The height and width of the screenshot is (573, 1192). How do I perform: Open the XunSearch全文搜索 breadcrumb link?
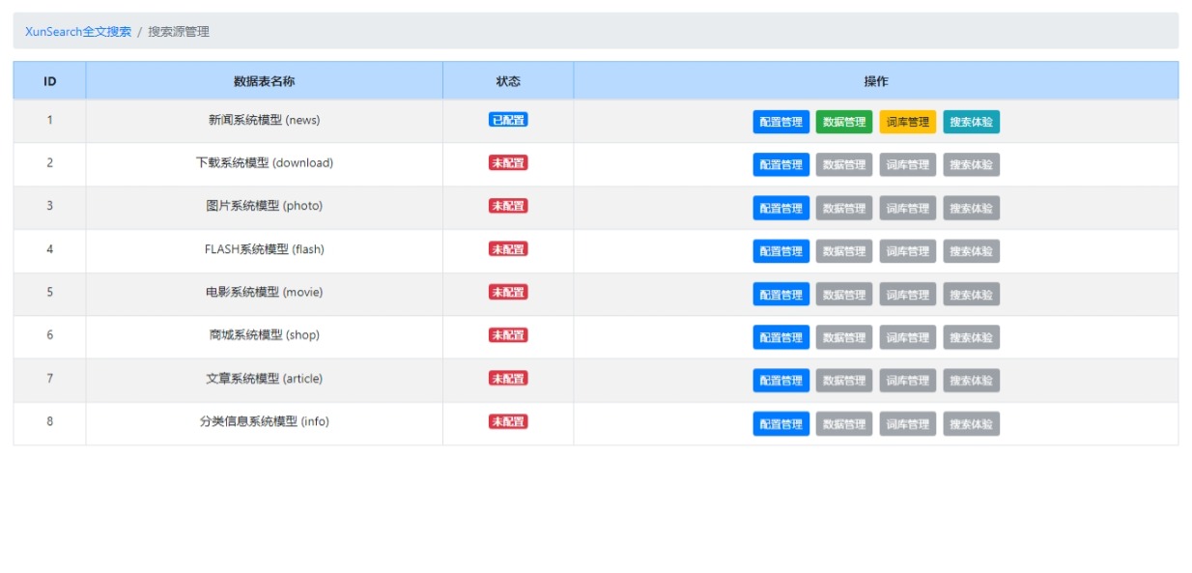click(x=78, y=31)
